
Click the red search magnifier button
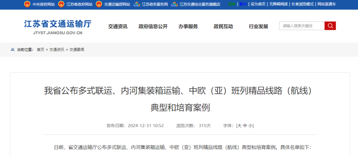[330, 26]
